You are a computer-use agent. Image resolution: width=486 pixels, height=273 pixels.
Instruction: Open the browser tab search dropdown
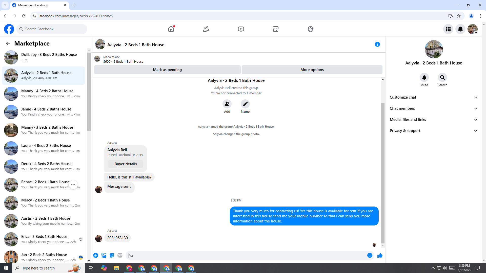(5, 5)
